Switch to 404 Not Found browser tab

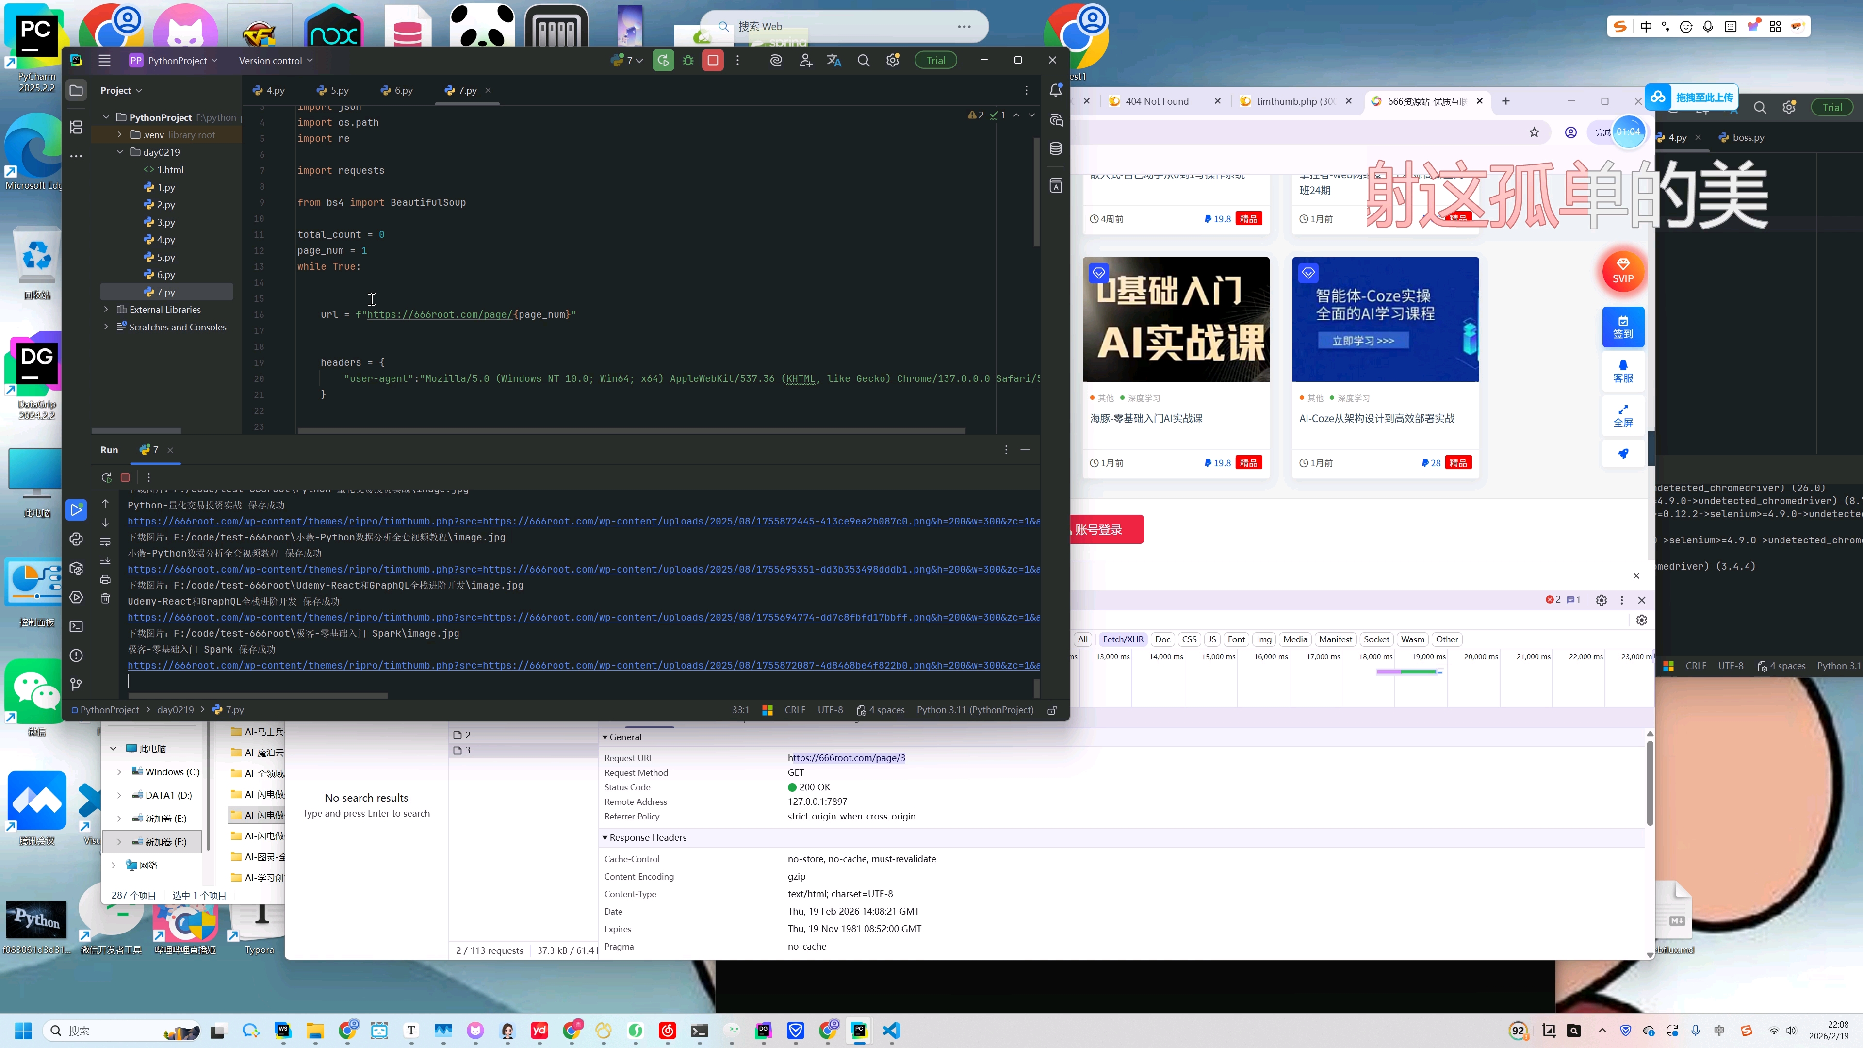click(x=1157, y=101)
